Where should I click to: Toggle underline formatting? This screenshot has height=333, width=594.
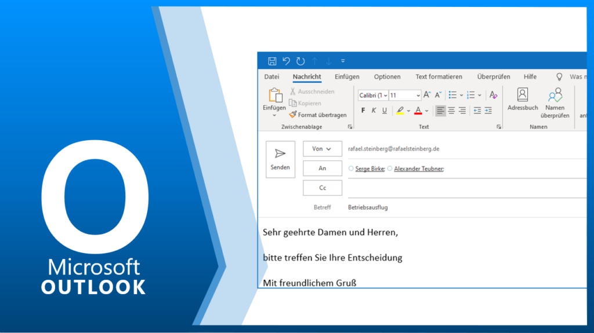pyautogui.click(x=385, y=111)
